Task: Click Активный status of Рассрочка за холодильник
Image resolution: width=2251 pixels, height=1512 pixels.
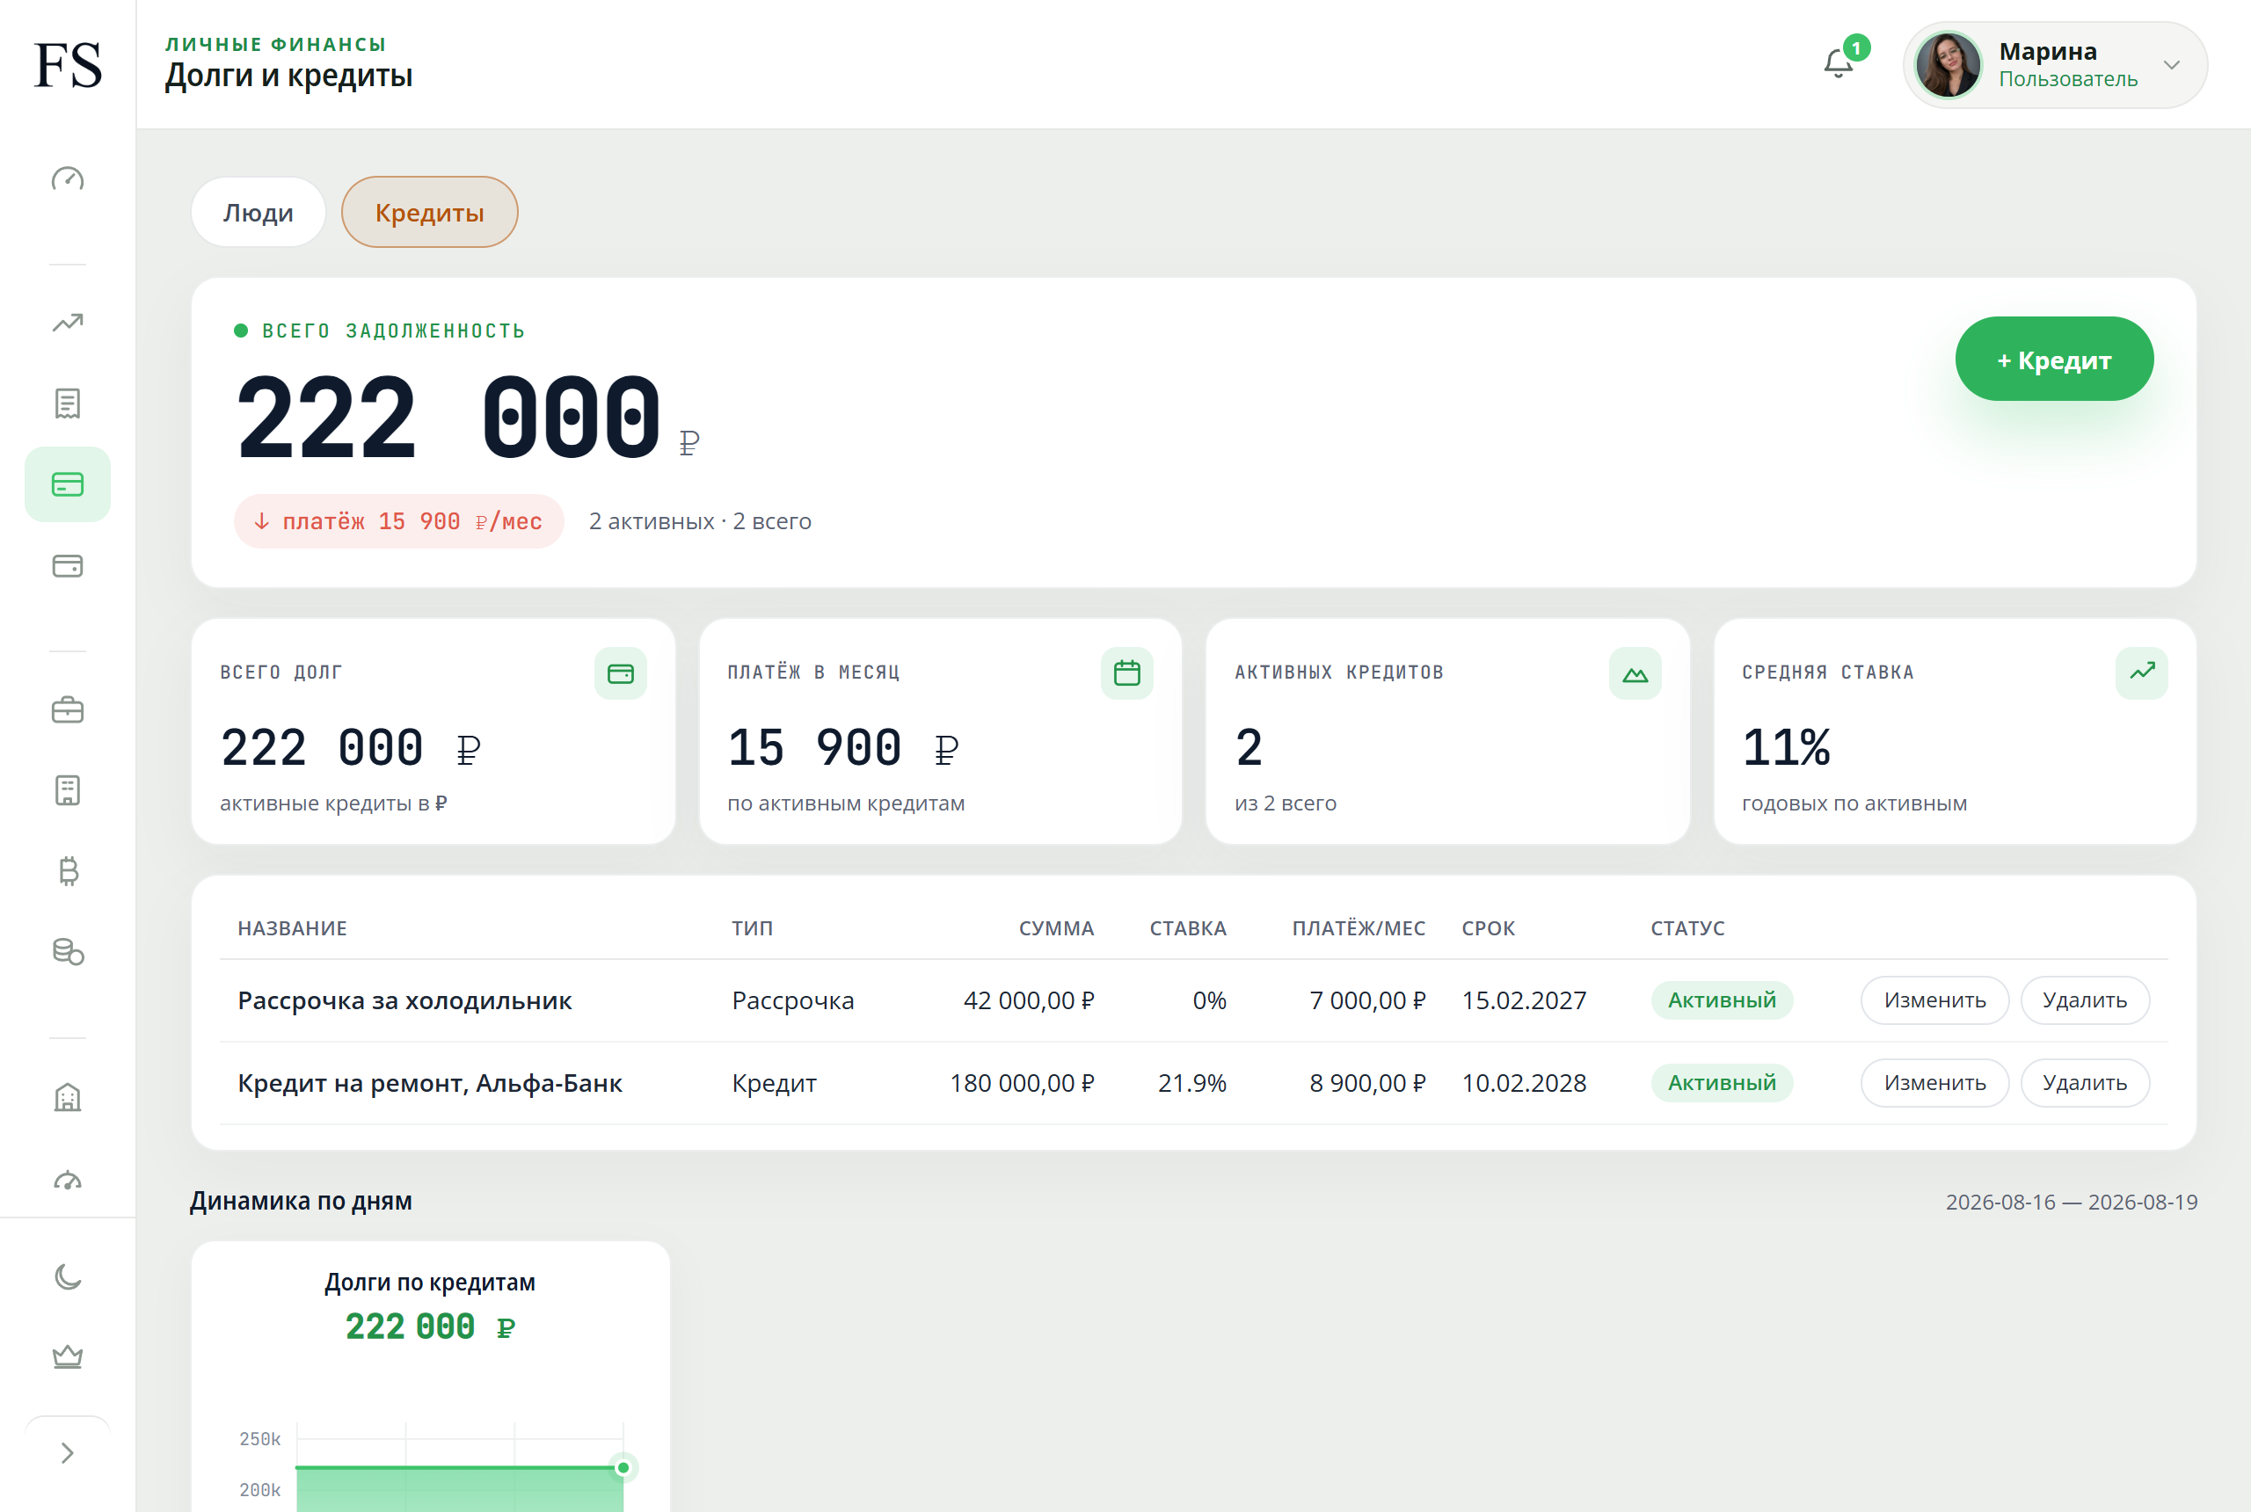Action: pyautogui.click(x=1722, y=1001)
